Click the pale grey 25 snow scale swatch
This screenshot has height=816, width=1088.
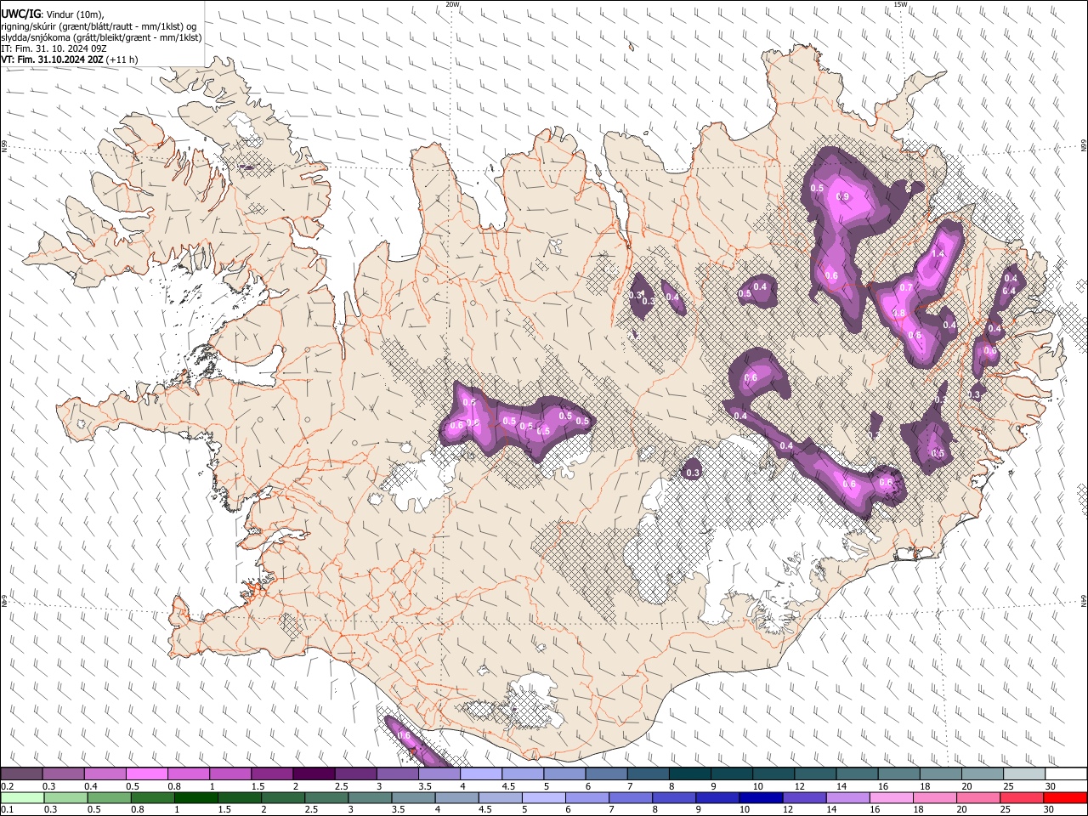click(1024, 773)
